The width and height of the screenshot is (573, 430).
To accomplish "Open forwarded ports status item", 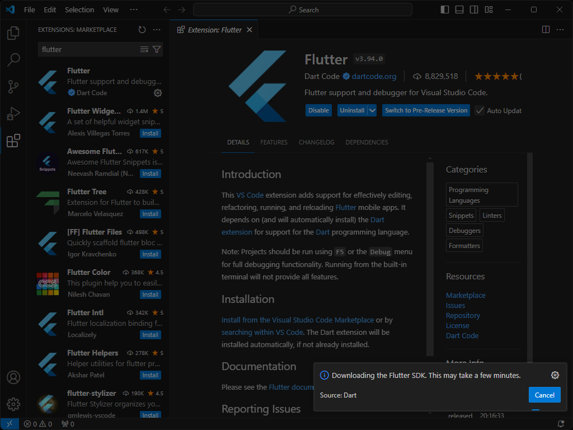I will pyautogui.click(x=68, y=424).
